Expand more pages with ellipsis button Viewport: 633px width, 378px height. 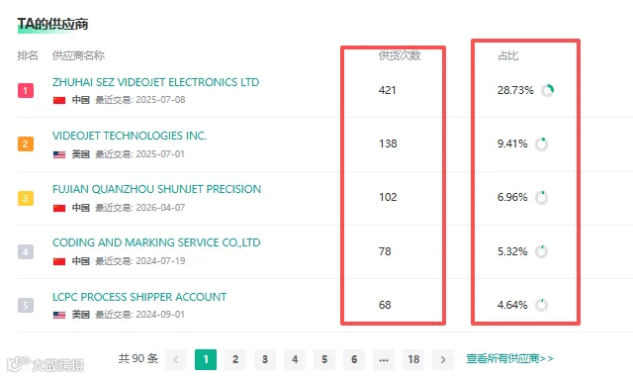384,359
